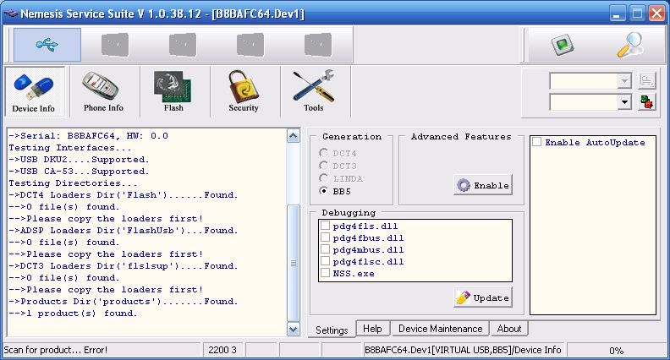
Task: Switch to the Settings tab
Action: coord(332,330)
